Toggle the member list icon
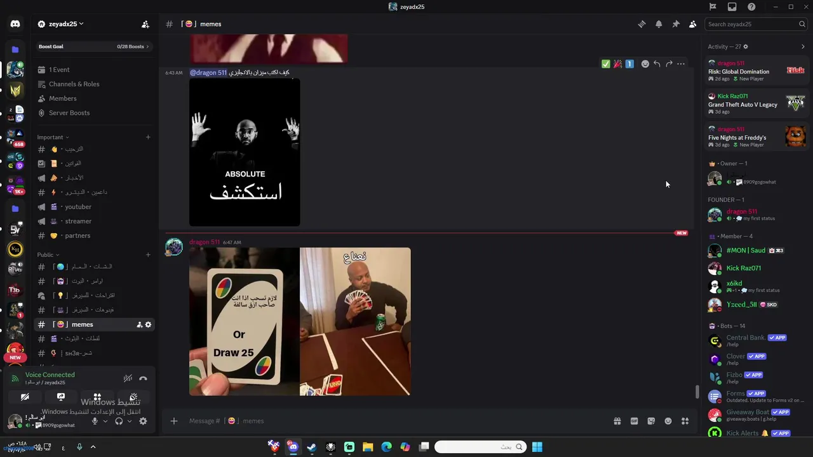The height and width of the screenshot is (457, 813). [x=692, y=24]
